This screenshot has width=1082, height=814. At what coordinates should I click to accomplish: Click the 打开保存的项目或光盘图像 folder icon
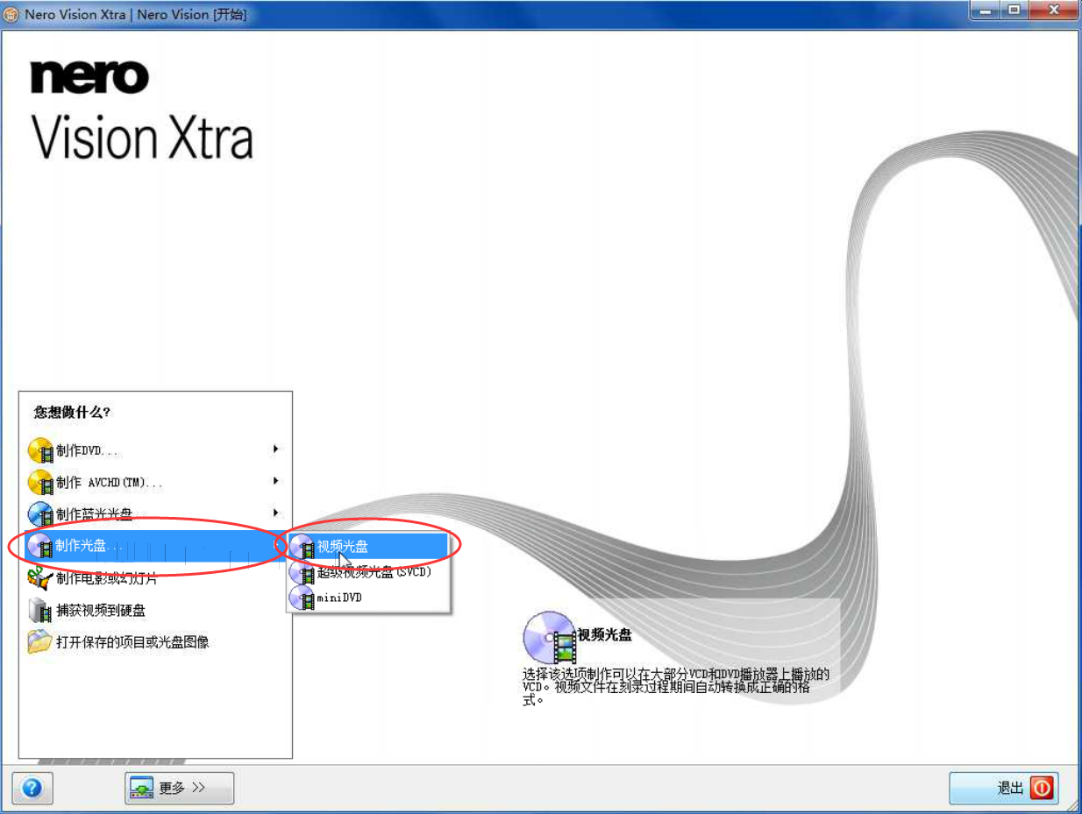[40, 641]
